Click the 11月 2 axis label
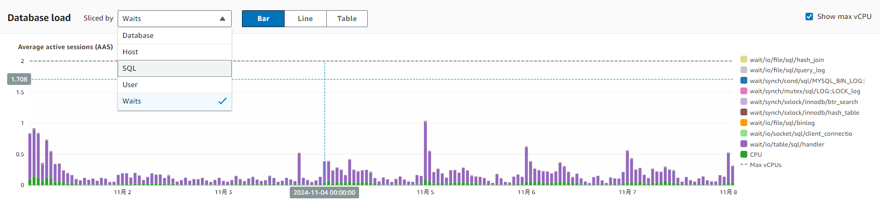Screen dimensions: 880x210 [122, 192]
